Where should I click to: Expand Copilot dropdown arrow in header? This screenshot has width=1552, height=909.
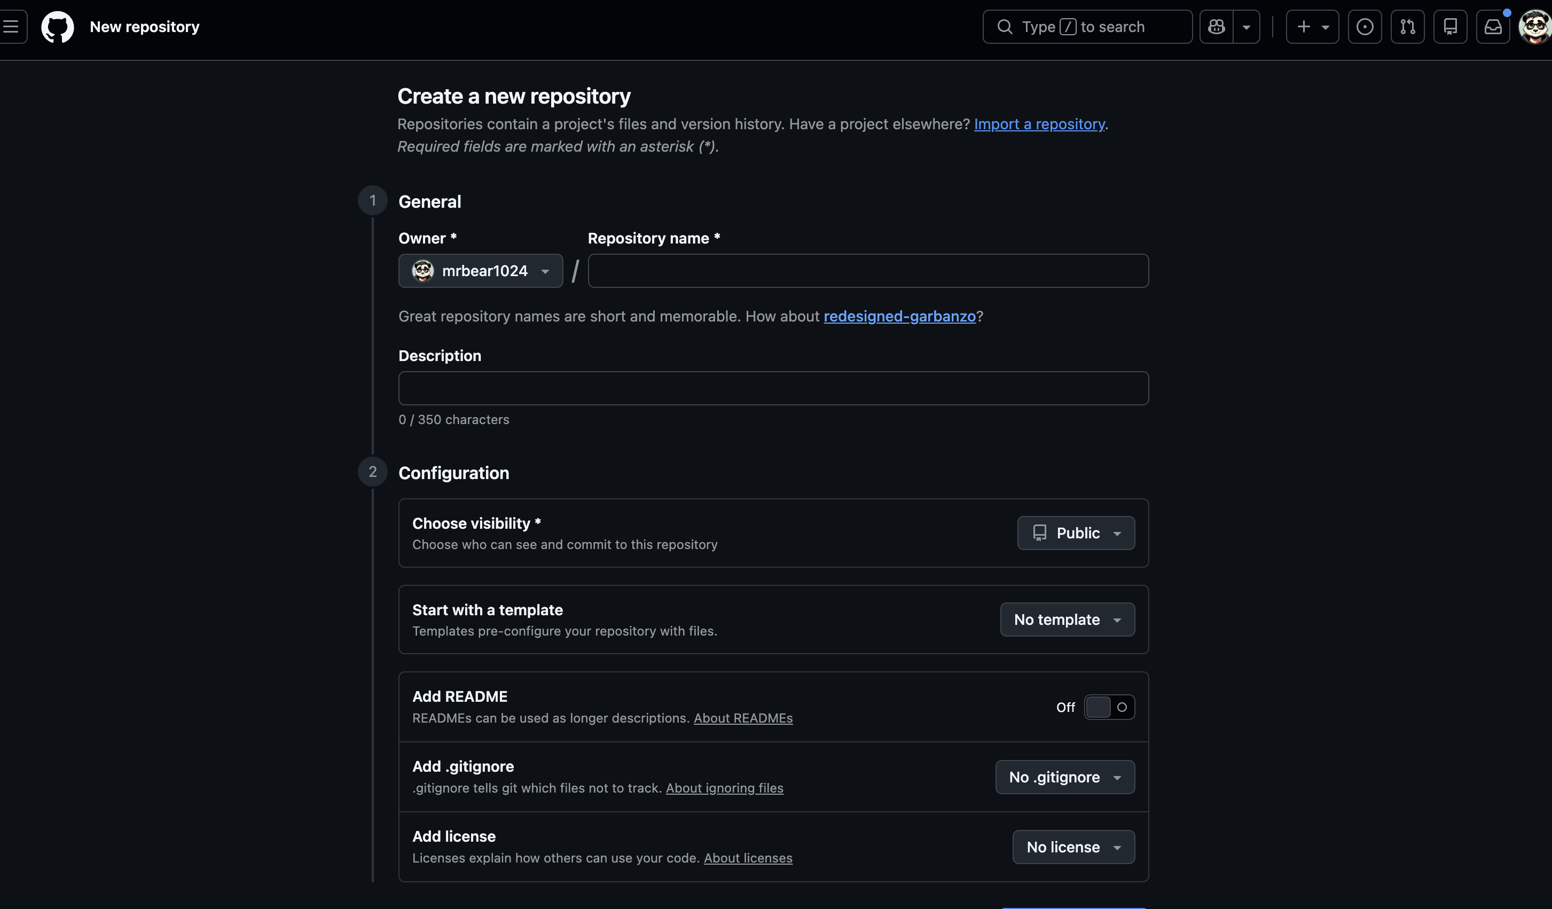click(x=1247, y=27)
